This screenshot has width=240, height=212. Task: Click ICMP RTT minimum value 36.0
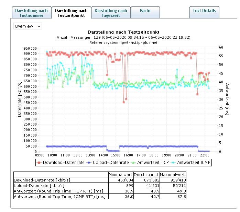(129, 197)
